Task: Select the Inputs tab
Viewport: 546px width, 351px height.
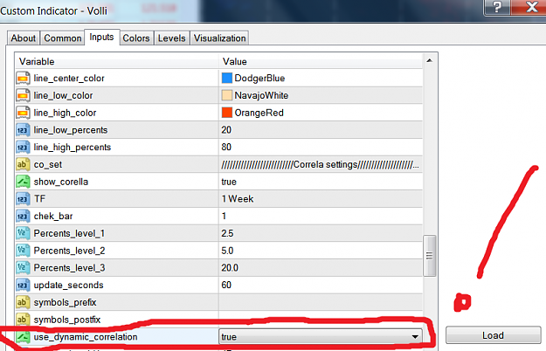Action: tap(101, 37)
